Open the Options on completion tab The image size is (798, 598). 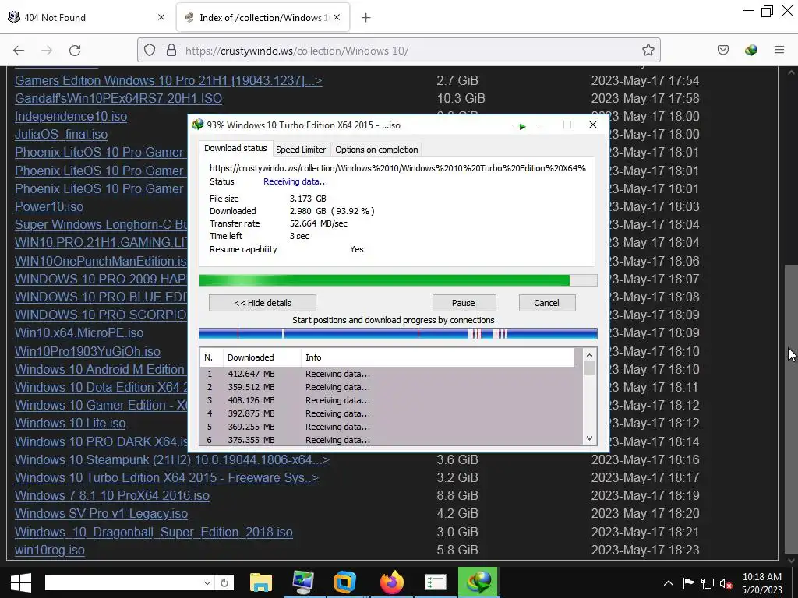coord(376,149)
